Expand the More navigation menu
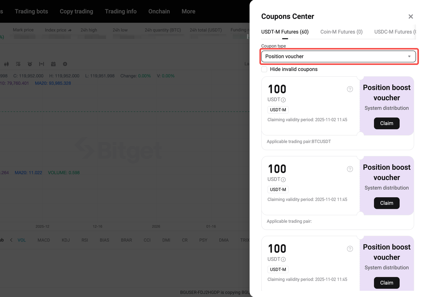 point(188,11)
